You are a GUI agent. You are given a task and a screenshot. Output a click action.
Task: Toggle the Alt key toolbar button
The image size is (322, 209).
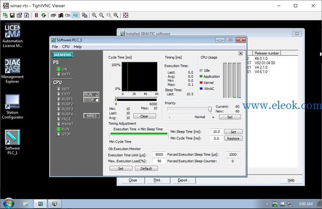pyautogui.click(x=75, y=15)
